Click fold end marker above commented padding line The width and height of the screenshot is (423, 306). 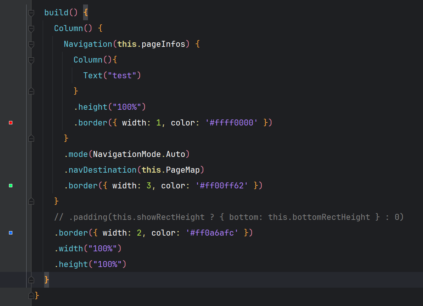(31, 201)
